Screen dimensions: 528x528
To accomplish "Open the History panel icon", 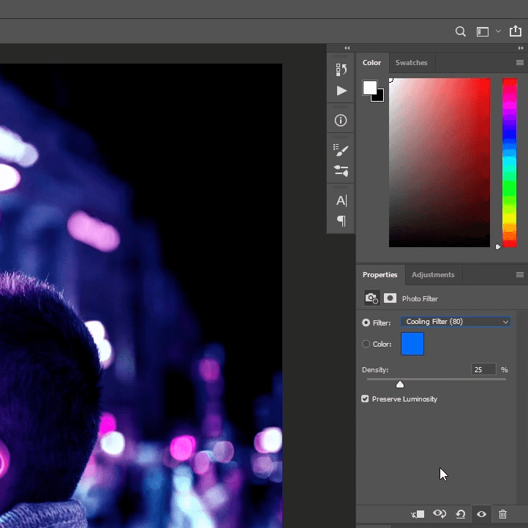I will 341,69.
